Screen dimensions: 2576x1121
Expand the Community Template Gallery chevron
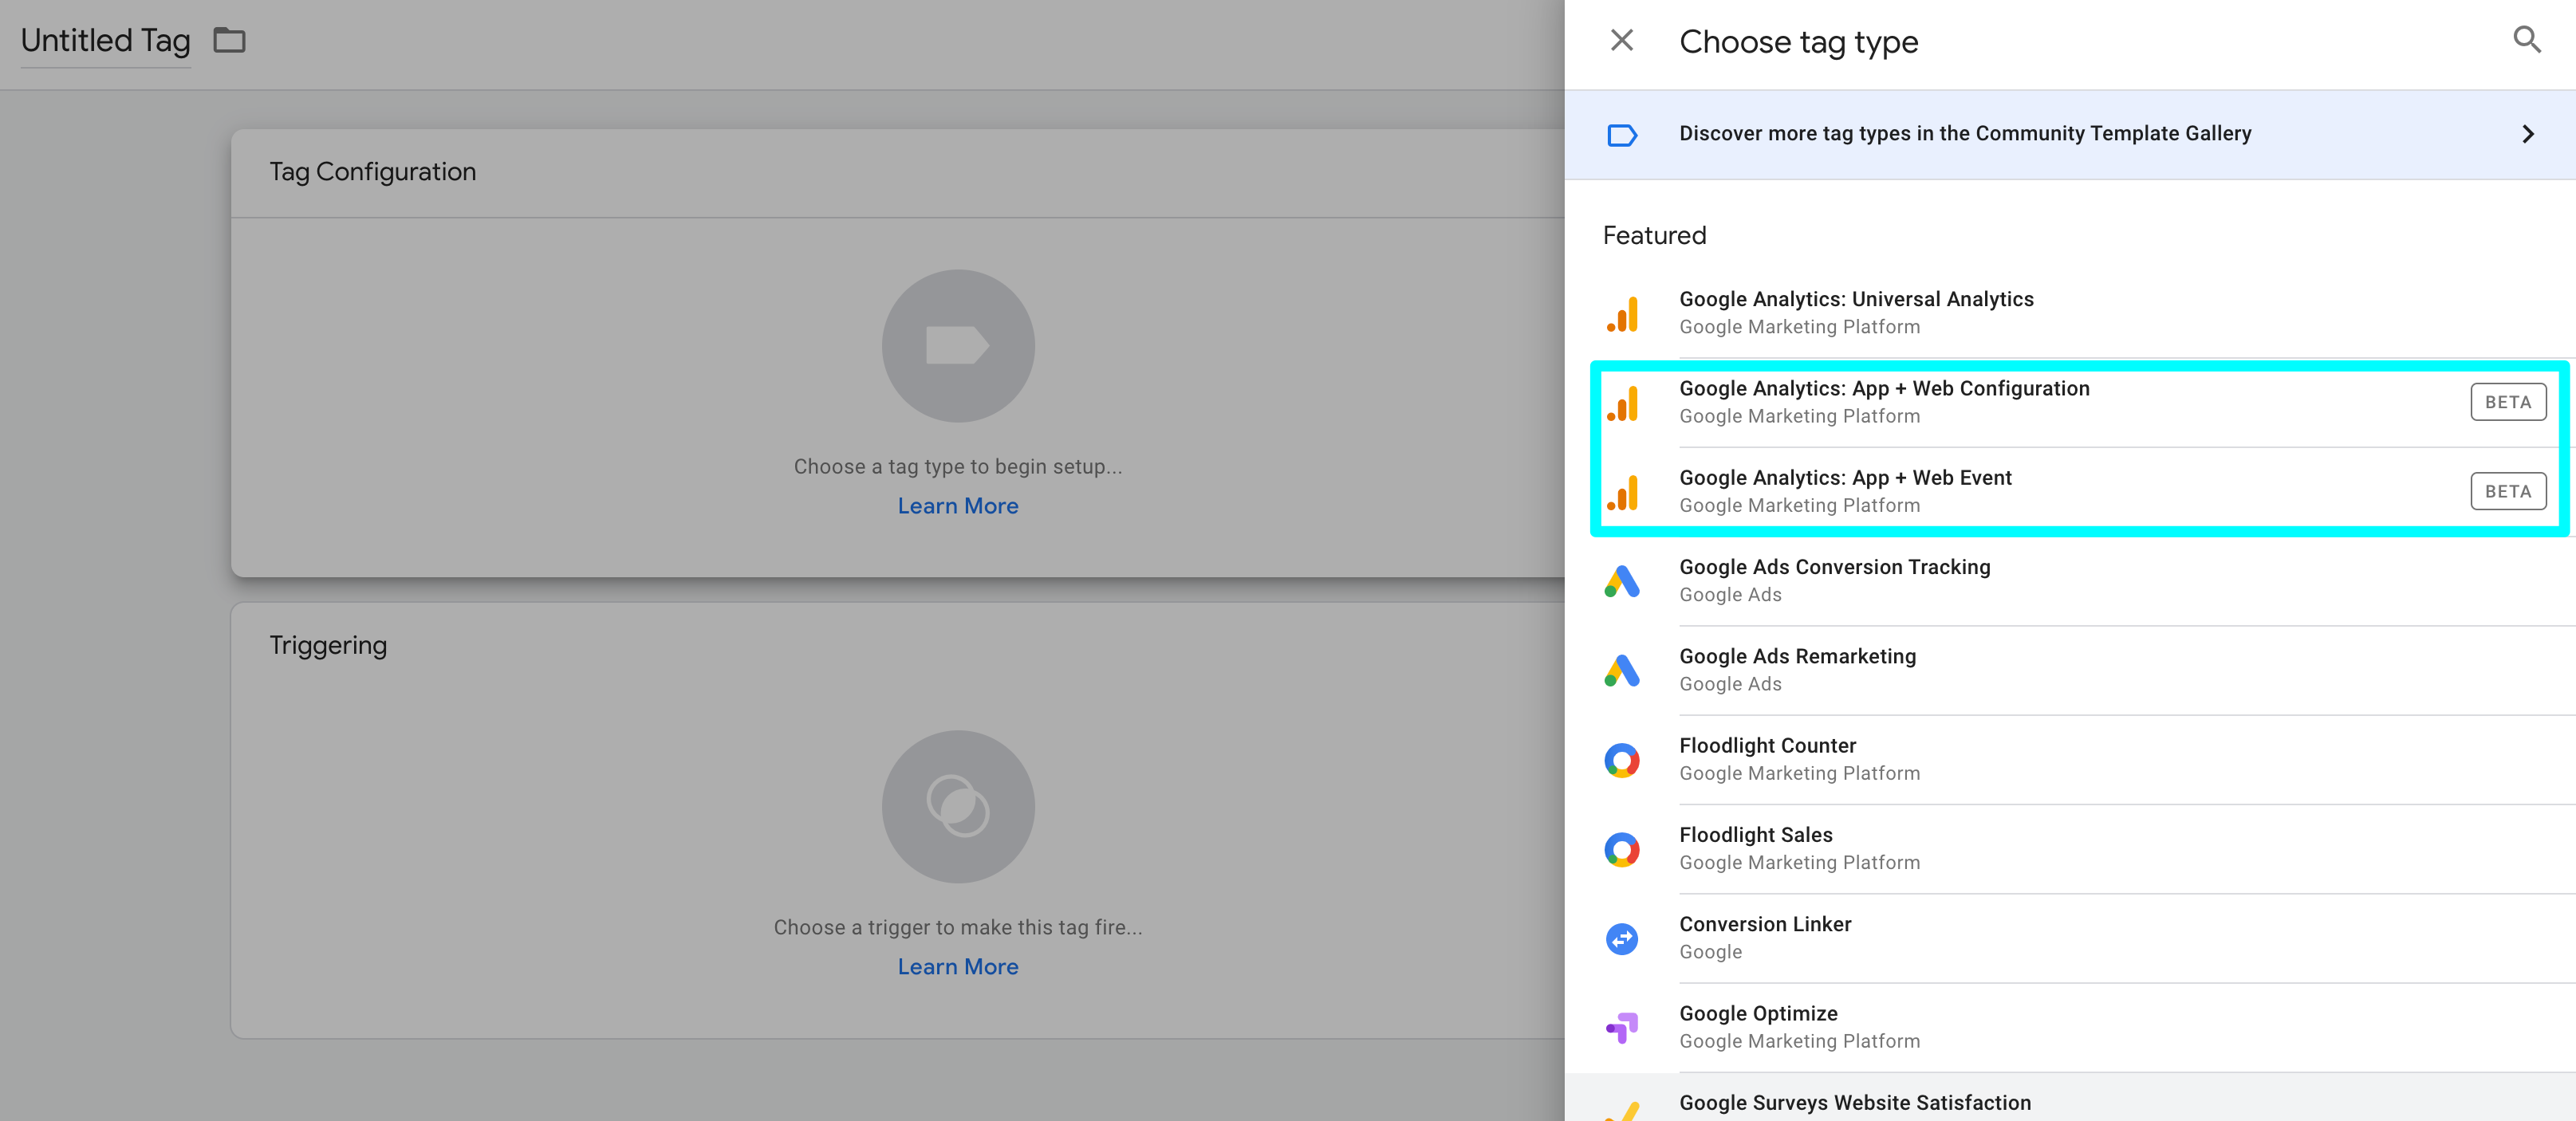[2527, 134]
